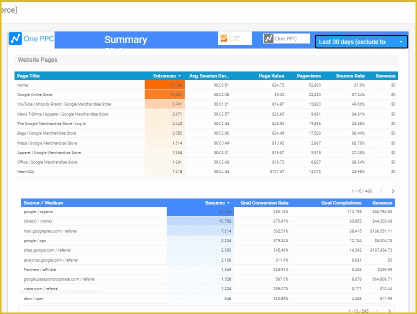Image resolution: width=417 pixels, height=314 pixels.
Task: Select The Google Merchandise Store - Log In row
Action: pyautogui.click(x=206, y=123)
